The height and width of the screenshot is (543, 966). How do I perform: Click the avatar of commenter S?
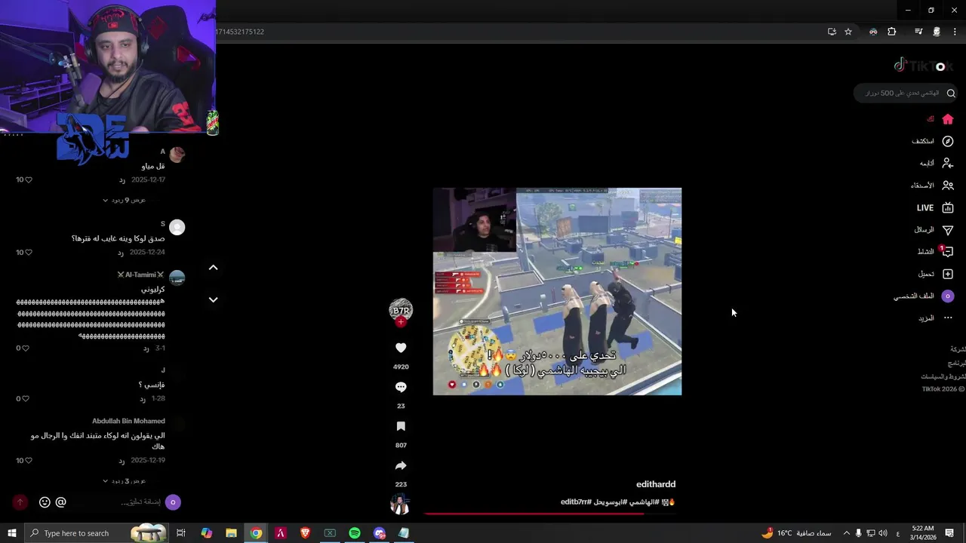tap(177, 227)
